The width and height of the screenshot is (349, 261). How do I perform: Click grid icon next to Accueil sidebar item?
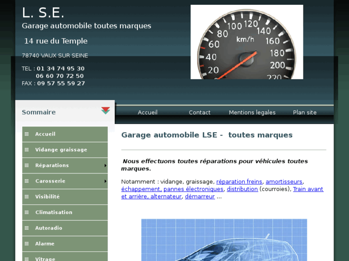tap(27, 134)
